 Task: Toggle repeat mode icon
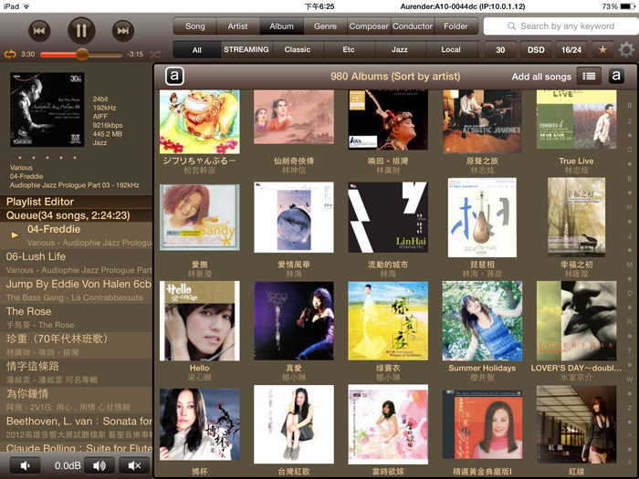(x=10, y=54)
